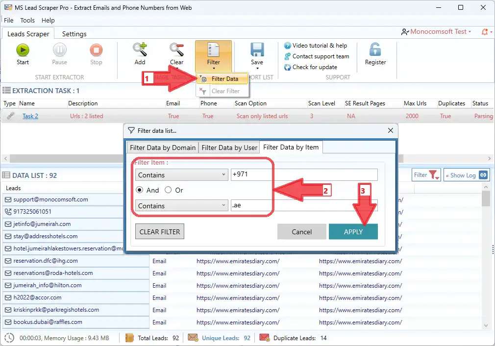The width and height of the screenshot is (495, 346).
Task: Click the Duplicate Leads envelope icon
Action: [265, 338]
